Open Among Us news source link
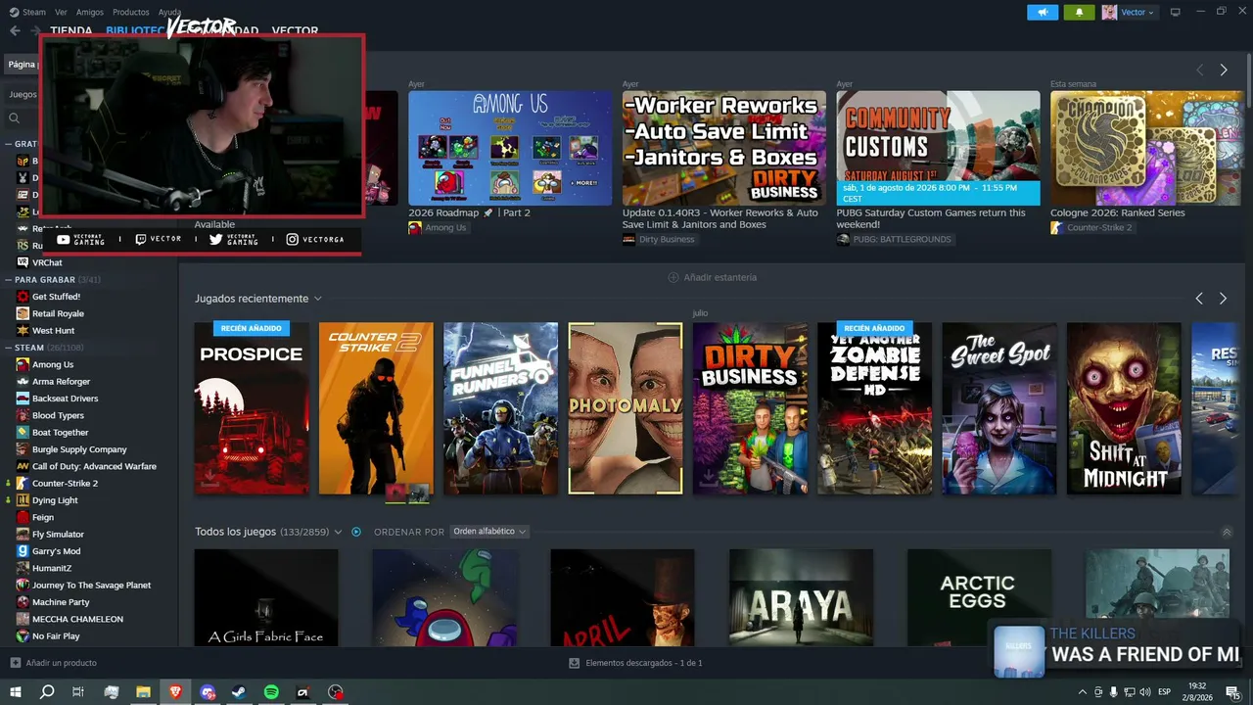 tap(445, 228)
